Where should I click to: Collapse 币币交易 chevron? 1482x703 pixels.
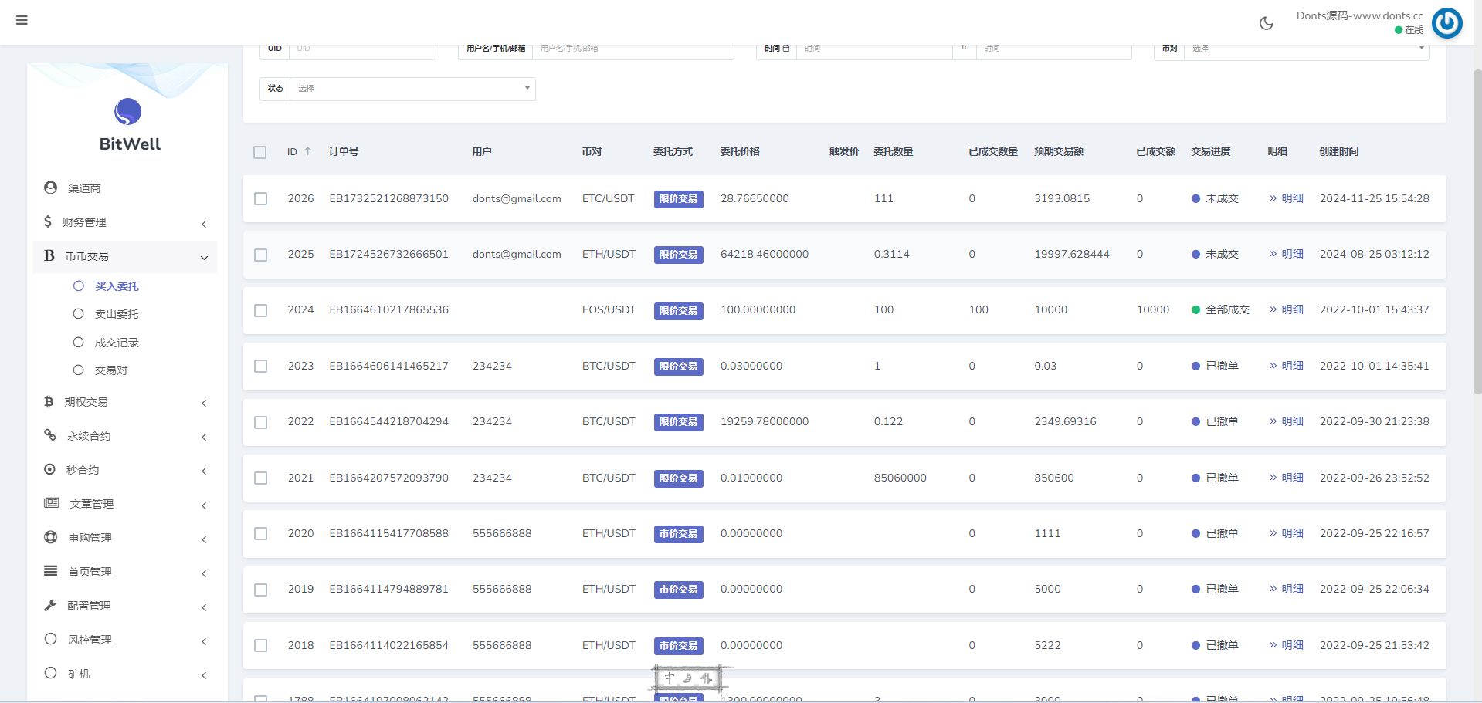tap(204, 258)
